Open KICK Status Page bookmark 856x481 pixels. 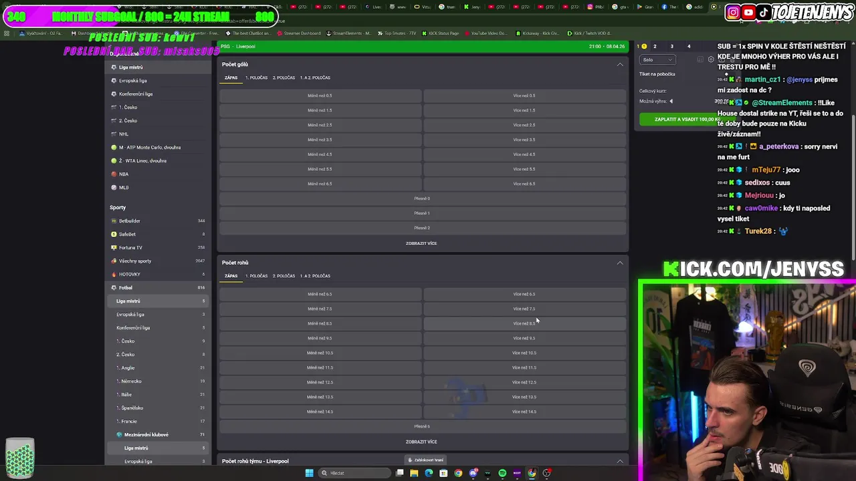[441, 33]
